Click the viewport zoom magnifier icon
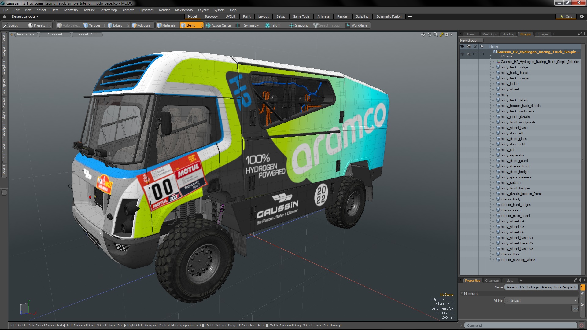 [435, 35]
